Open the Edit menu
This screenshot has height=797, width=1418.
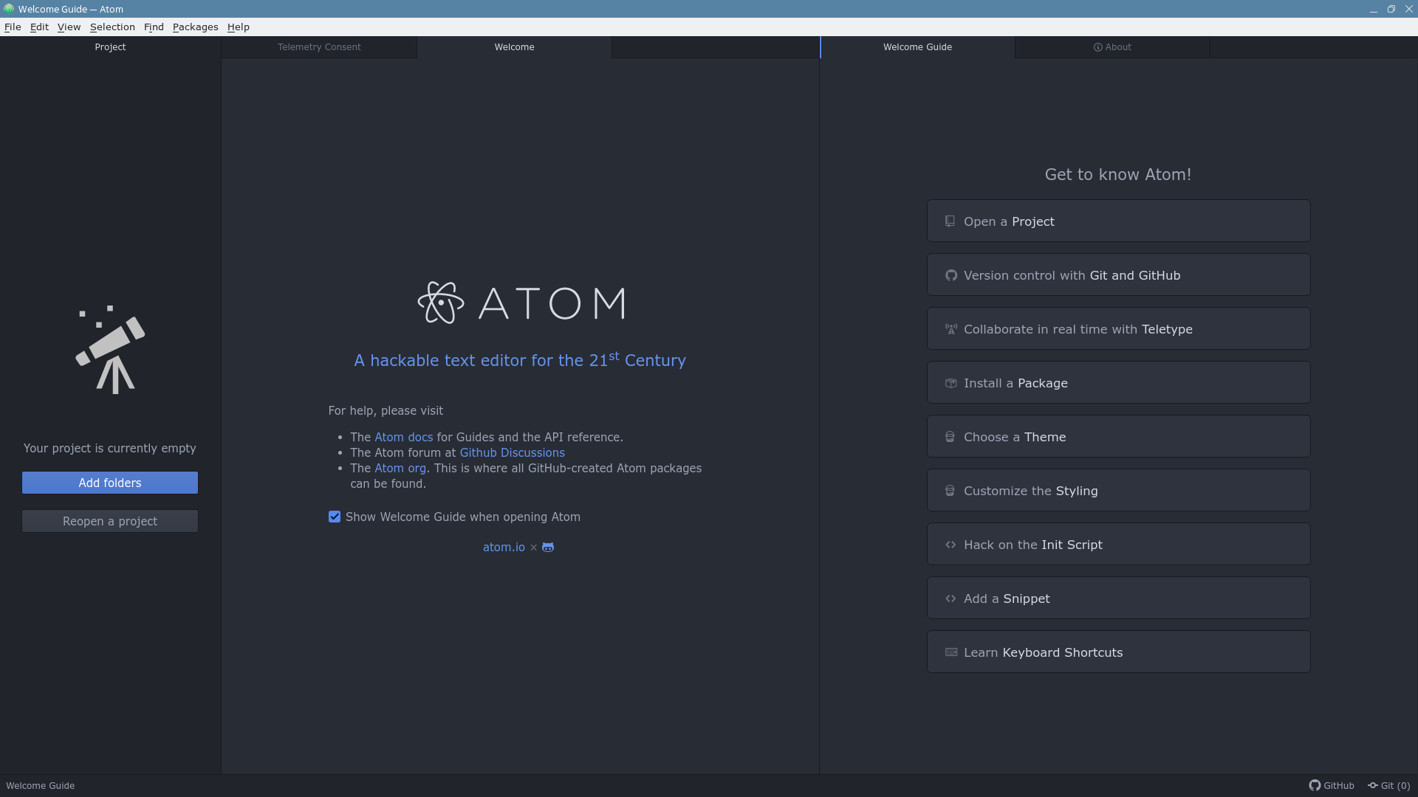(39, 27)
